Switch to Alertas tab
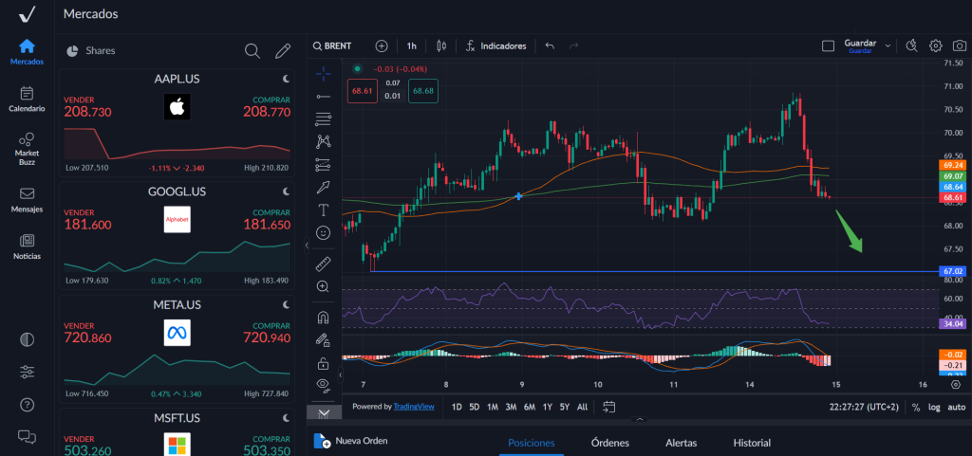972x456 pixels. click(x=681, y=443)
